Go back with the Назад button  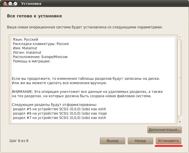[x=140, y=141]
